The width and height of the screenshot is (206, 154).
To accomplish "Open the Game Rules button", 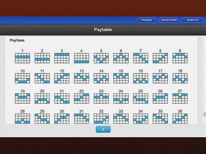I will tap(169, 20).
